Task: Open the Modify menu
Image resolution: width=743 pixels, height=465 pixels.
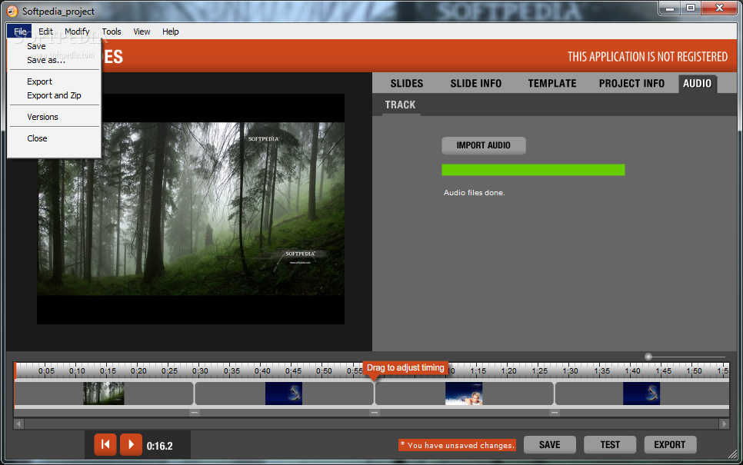Action: (77, 32)
